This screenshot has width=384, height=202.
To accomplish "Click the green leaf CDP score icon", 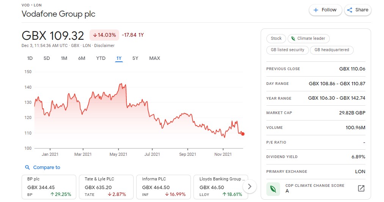I will pyautogui.click(x=273, y=189).
